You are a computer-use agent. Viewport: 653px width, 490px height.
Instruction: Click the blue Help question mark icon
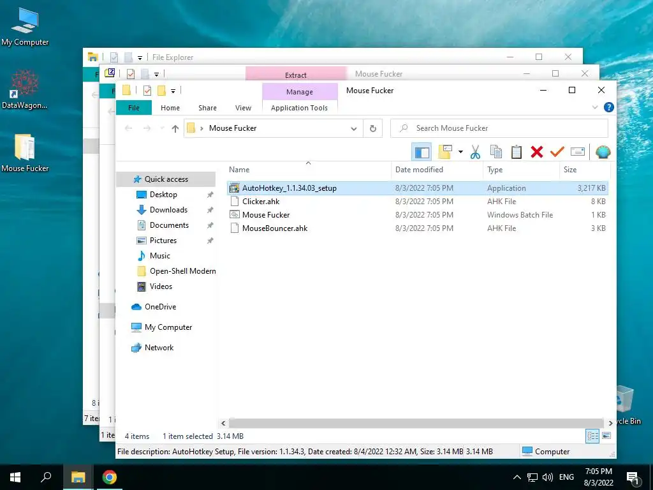(x=608, y=107)
